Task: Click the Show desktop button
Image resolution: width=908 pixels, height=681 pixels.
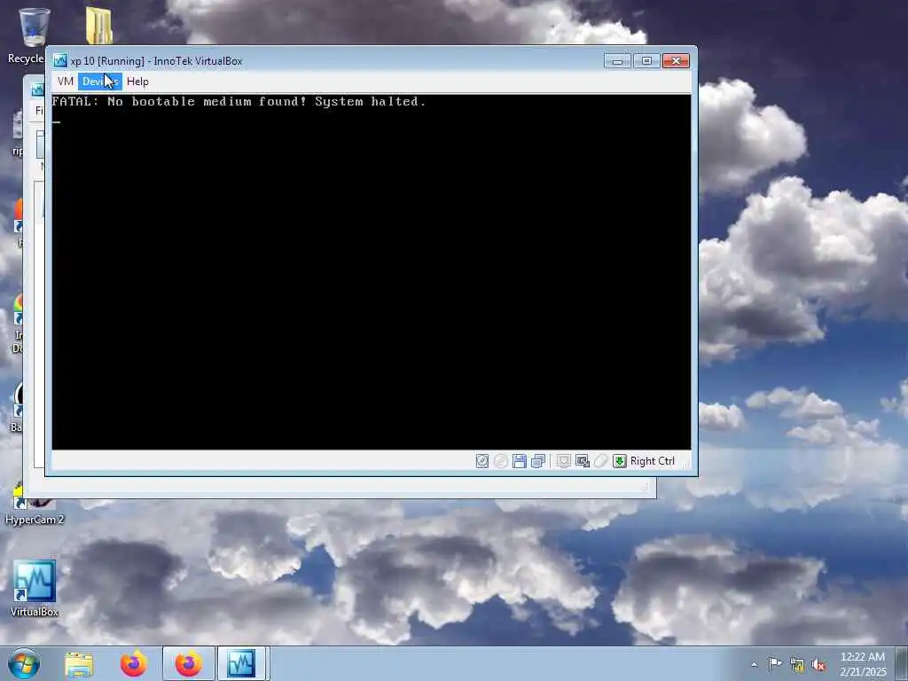Action: [x=902, y=663]
